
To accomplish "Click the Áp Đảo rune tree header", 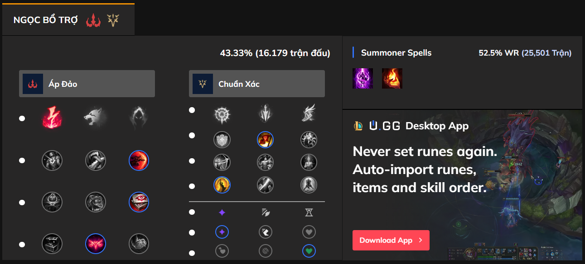I will (x=87, y=84).
